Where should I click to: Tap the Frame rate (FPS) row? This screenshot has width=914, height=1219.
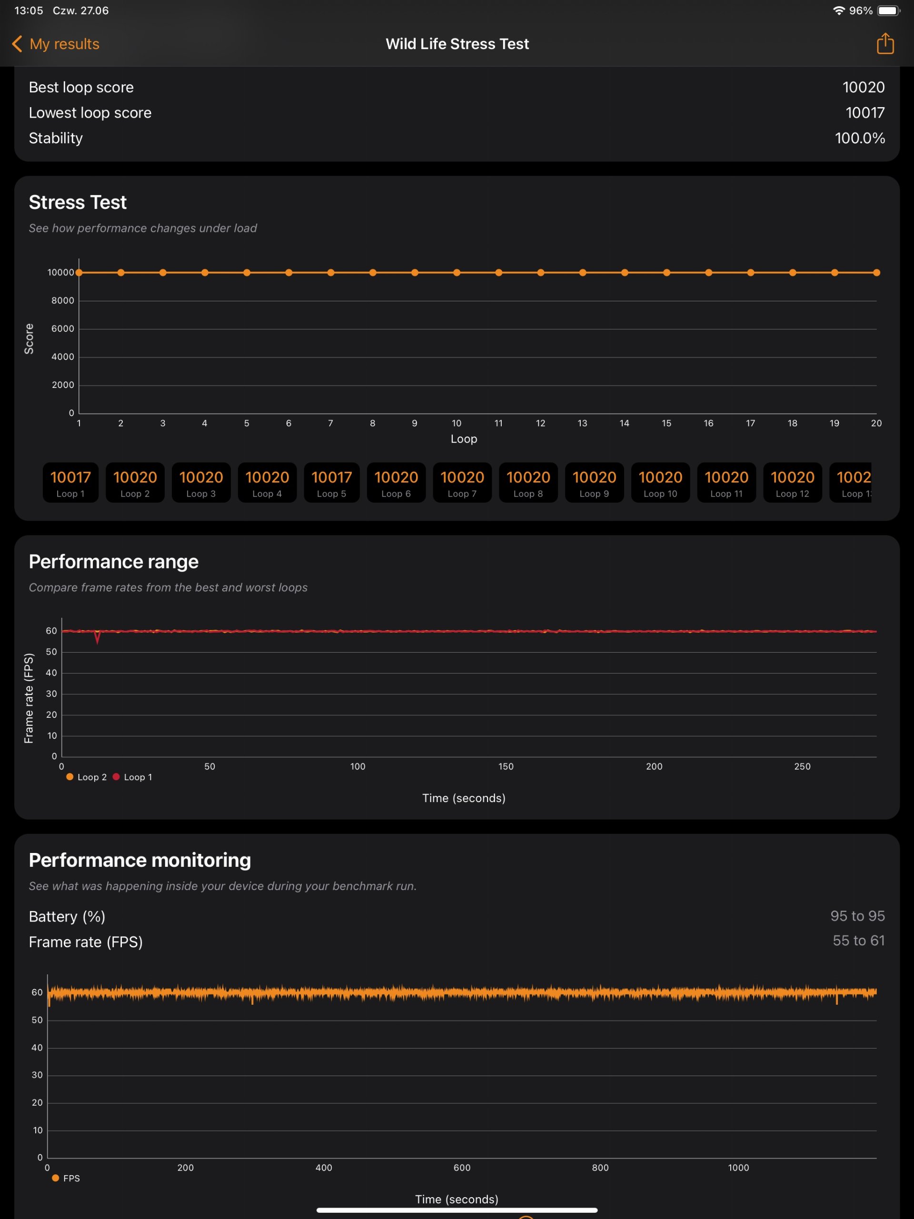coord(457,941)
